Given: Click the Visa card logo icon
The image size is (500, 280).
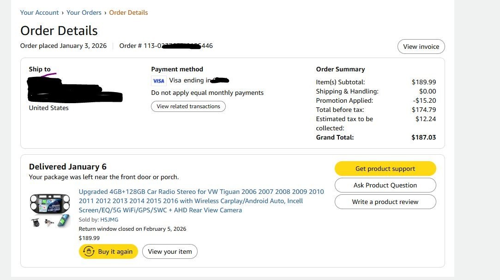Looking at the screenshot, I should point(158,81).
